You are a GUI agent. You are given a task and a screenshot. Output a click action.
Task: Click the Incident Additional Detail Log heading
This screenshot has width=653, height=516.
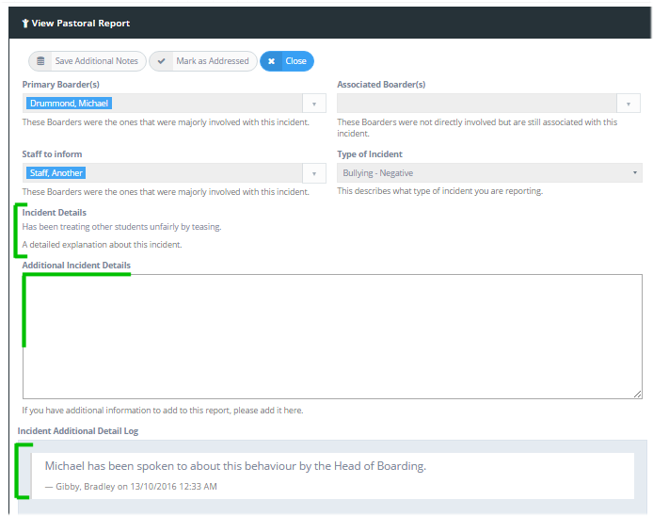78,431
